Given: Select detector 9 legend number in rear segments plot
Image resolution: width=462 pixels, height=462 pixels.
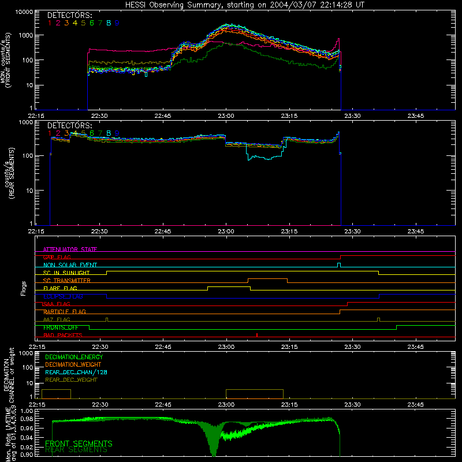Looking at the screenshot, I should (117, 133).
